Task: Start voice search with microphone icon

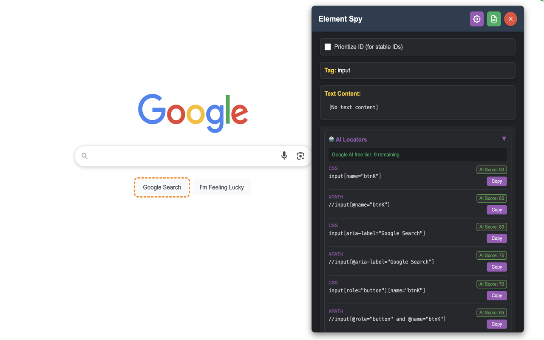Action: [x=284, y=156]
